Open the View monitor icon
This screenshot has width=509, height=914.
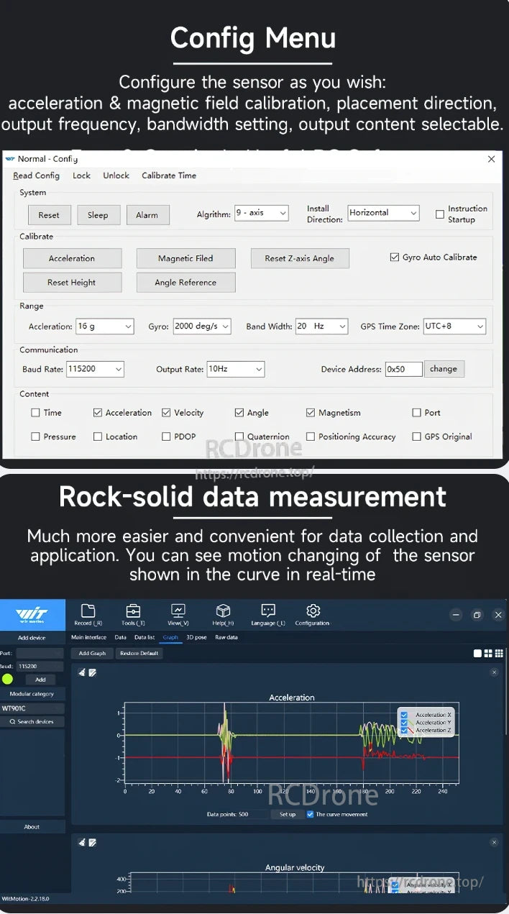point(178,611)
